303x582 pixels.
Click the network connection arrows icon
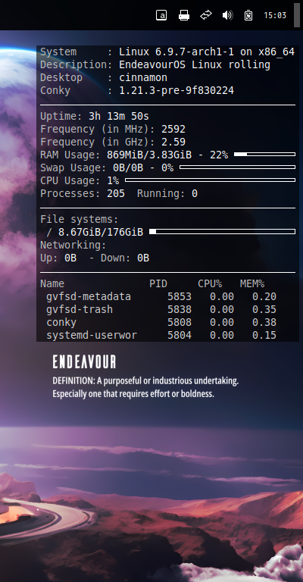pyautogui.click(x=206, y=15)
